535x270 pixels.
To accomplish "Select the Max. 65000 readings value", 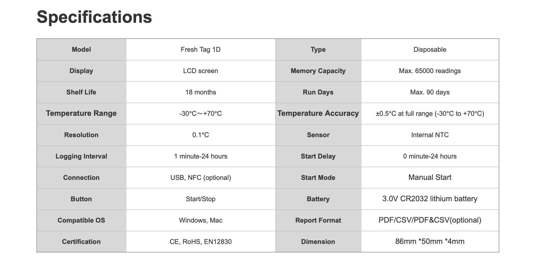I will (430, 71).
